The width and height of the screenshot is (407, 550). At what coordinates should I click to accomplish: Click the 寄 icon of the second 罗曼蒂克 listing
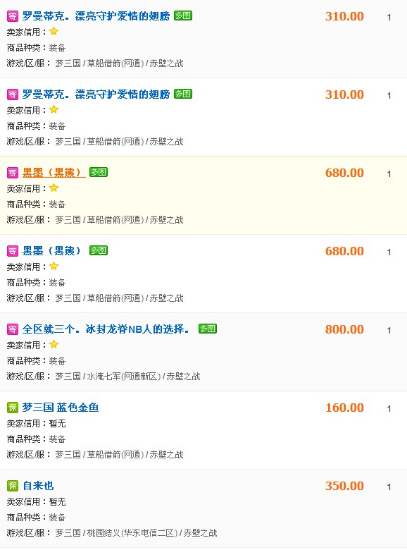pos(13,94)
